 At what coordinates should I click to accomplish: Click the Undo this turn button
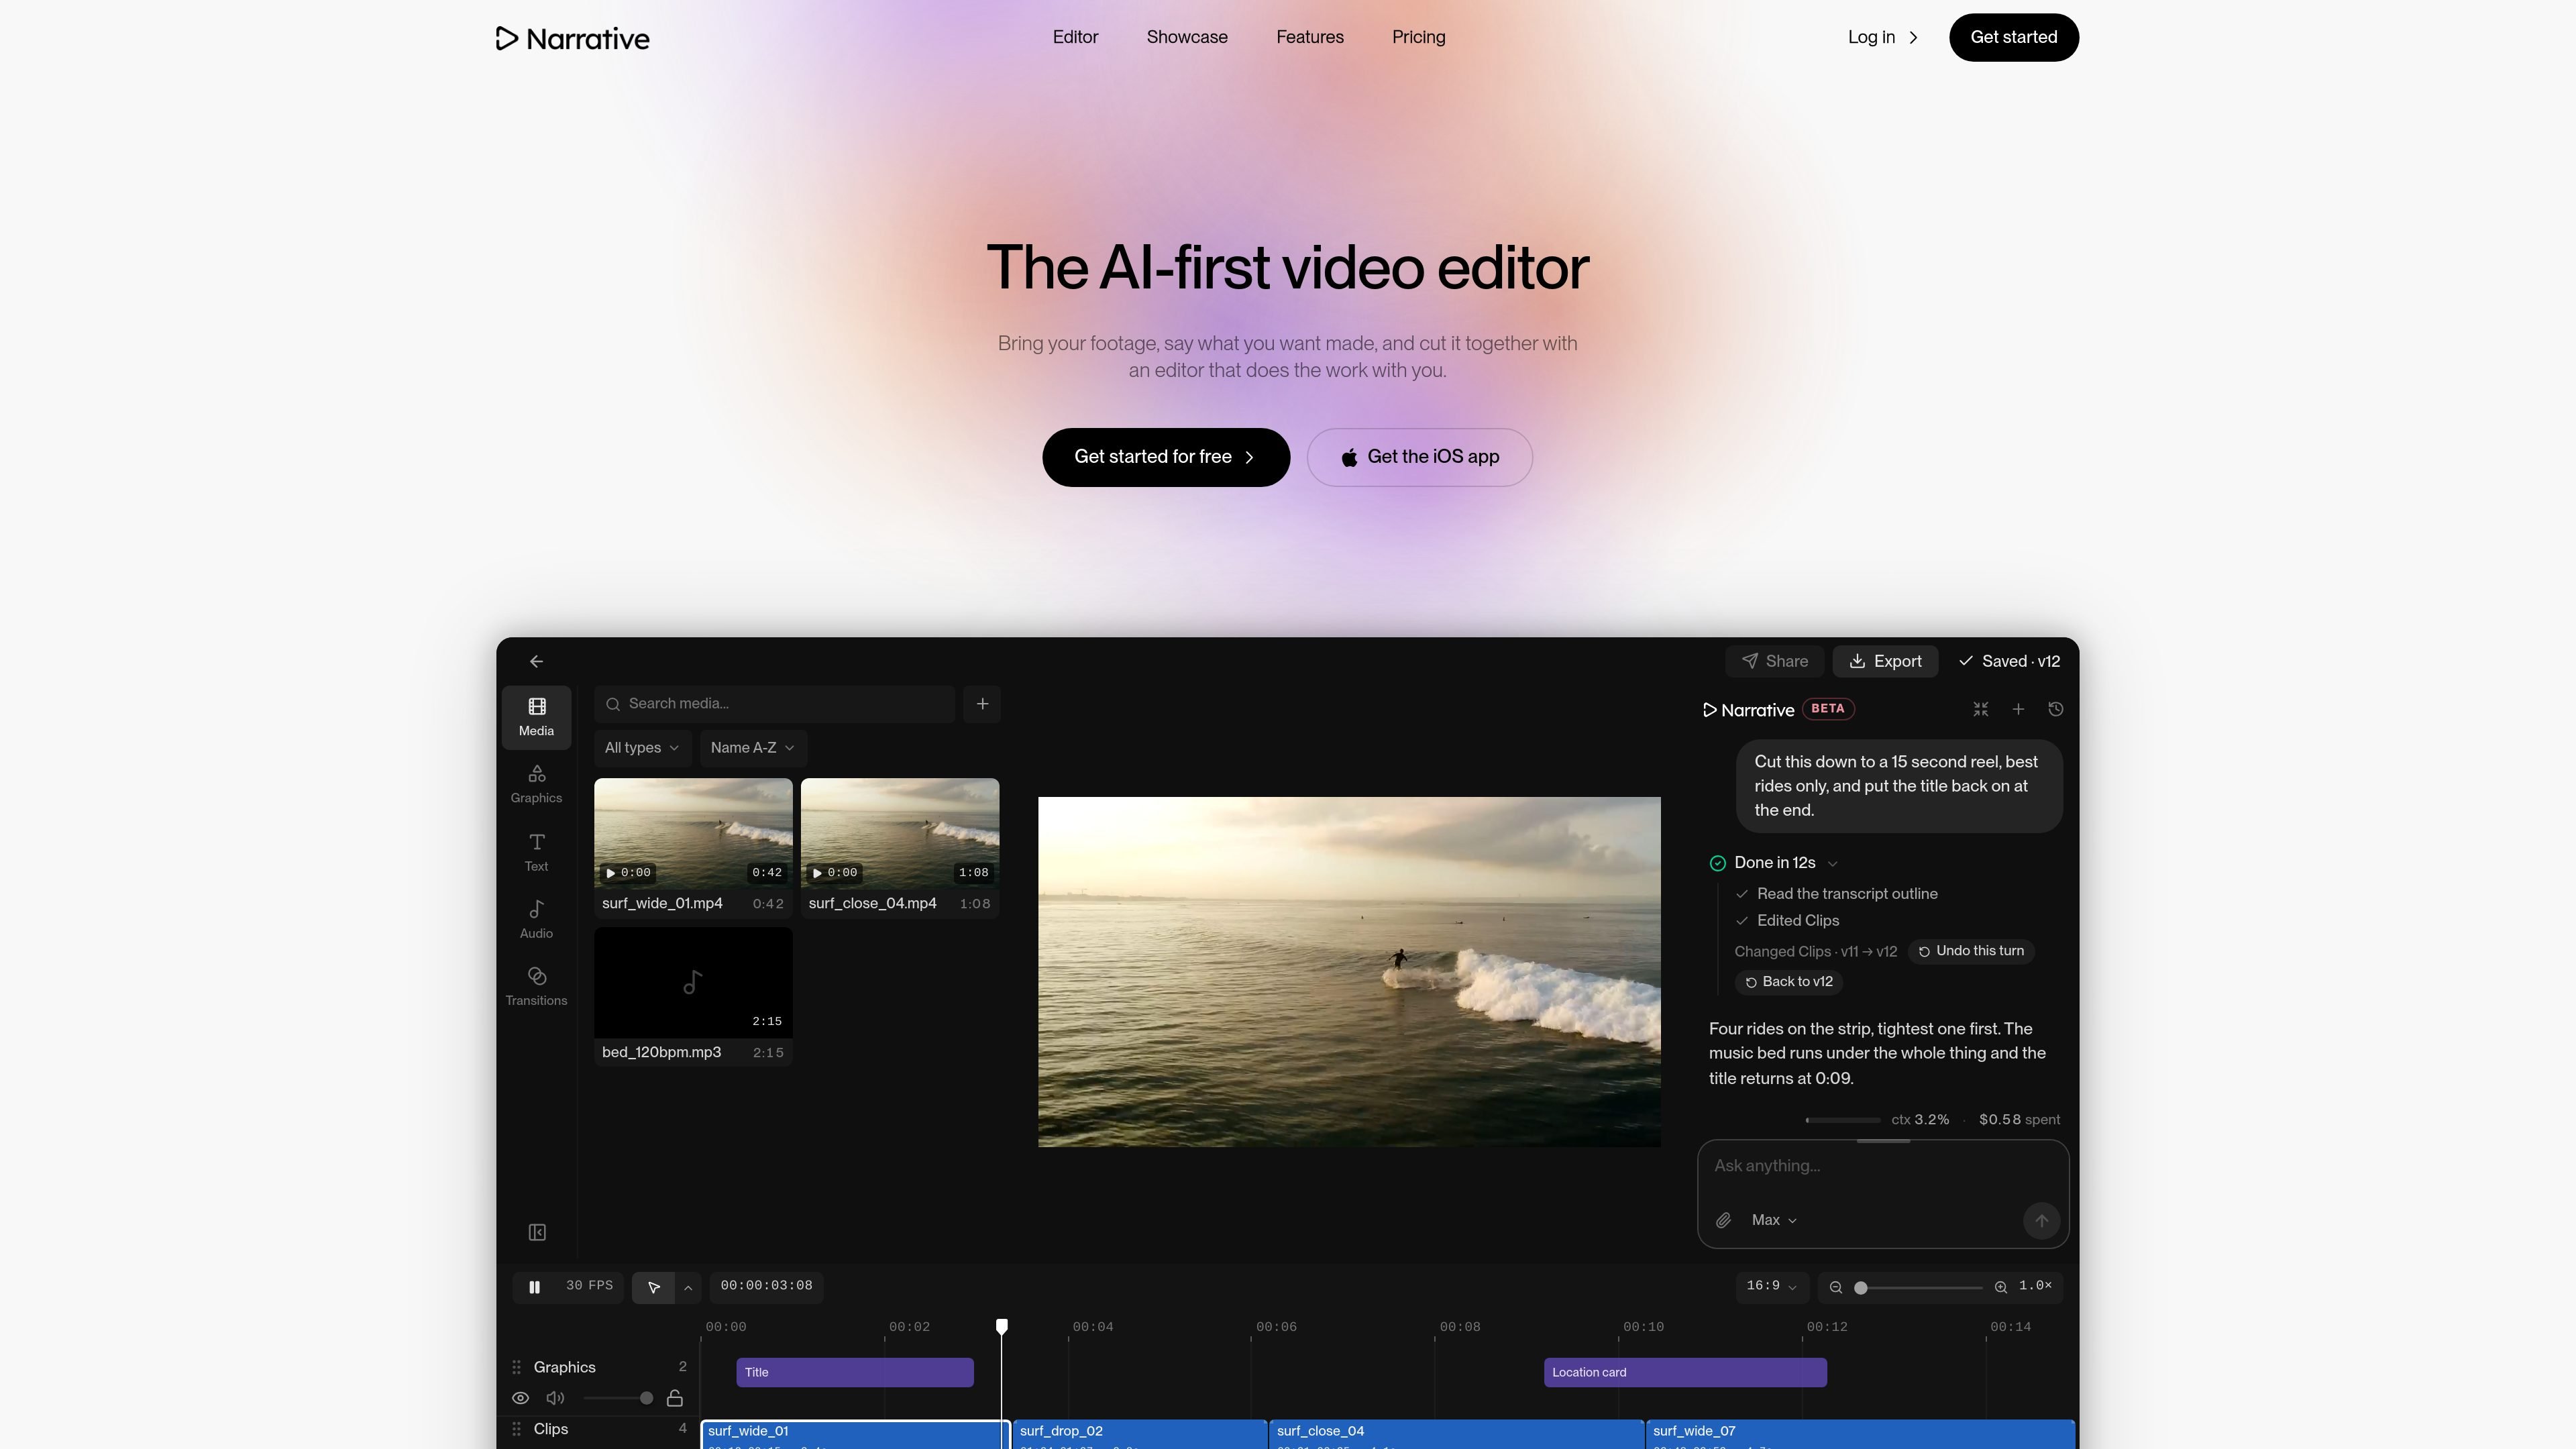(1971, 951)
